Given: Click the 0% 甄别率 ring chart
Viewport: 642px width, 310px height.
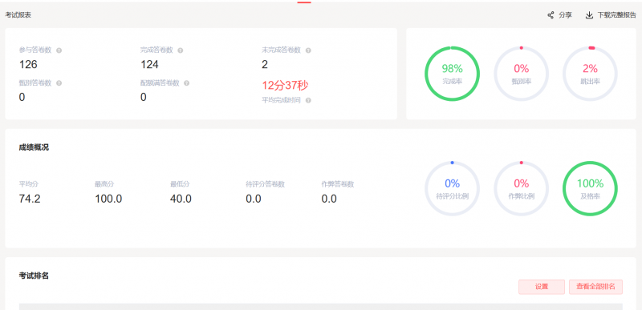Looking at the screenshot, I should pos(521,74).
